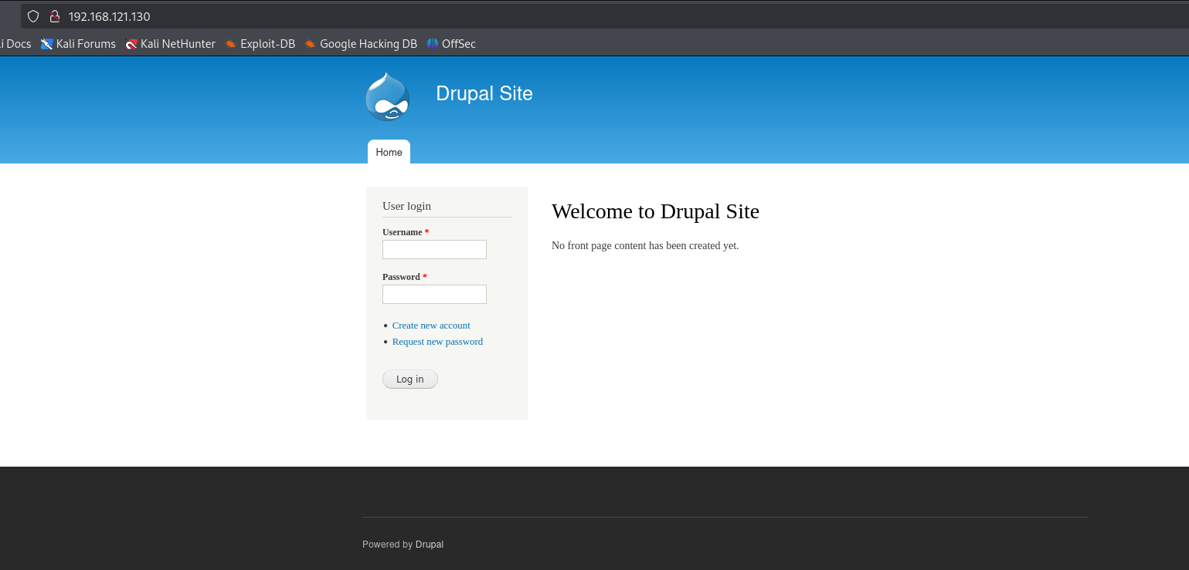Click the tracking protection shield icon

[x=33, y=16]
